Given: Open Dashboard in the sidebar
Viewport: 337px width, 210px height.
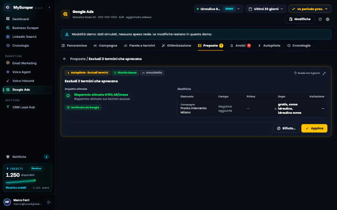Looking at the screenshot, I should pyautogui.click(x=27, y=19).
